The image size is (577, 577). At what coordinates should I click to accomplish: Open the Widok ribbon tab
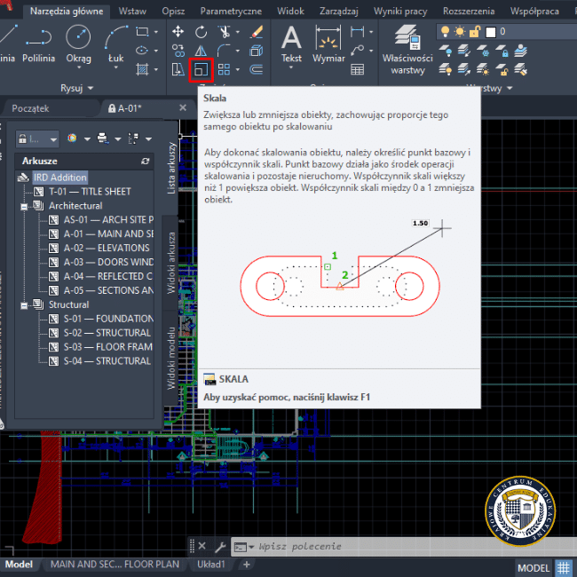click(x=290, y=12)
